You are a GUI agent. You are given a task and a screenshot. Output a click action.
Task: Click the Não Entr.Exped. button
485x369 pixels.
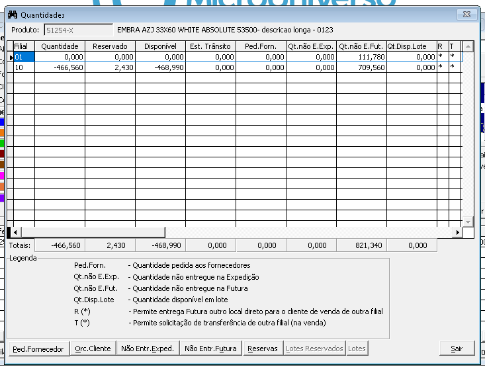[148, 348]
